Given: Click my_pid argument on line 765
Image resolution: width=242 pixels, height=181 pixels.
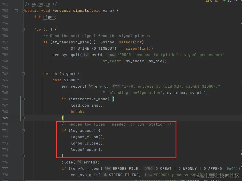Looking at the screenshot, I should pos(197,93).
